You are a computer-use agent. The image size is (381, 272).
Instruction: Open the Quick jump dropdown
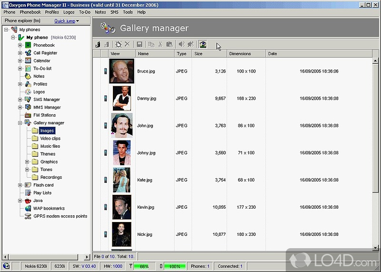[x=66, y=21]
